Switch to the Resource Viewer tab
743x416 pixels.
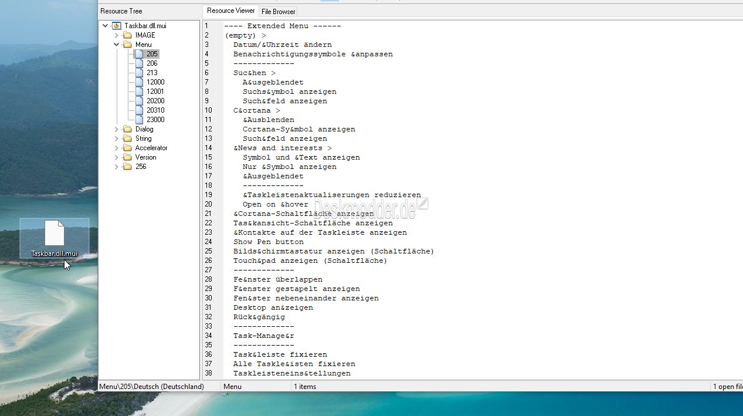pos(230,11)
